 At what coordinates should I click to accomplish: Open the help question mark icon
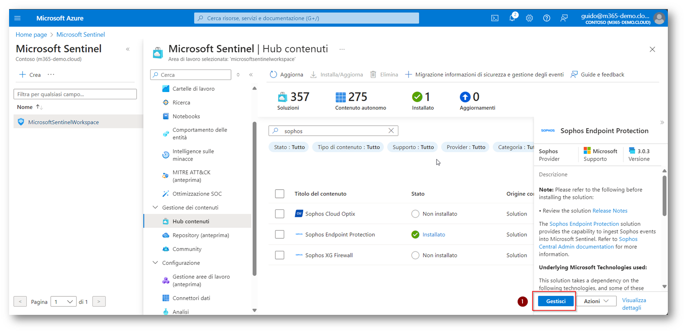[x=547, y=18]
